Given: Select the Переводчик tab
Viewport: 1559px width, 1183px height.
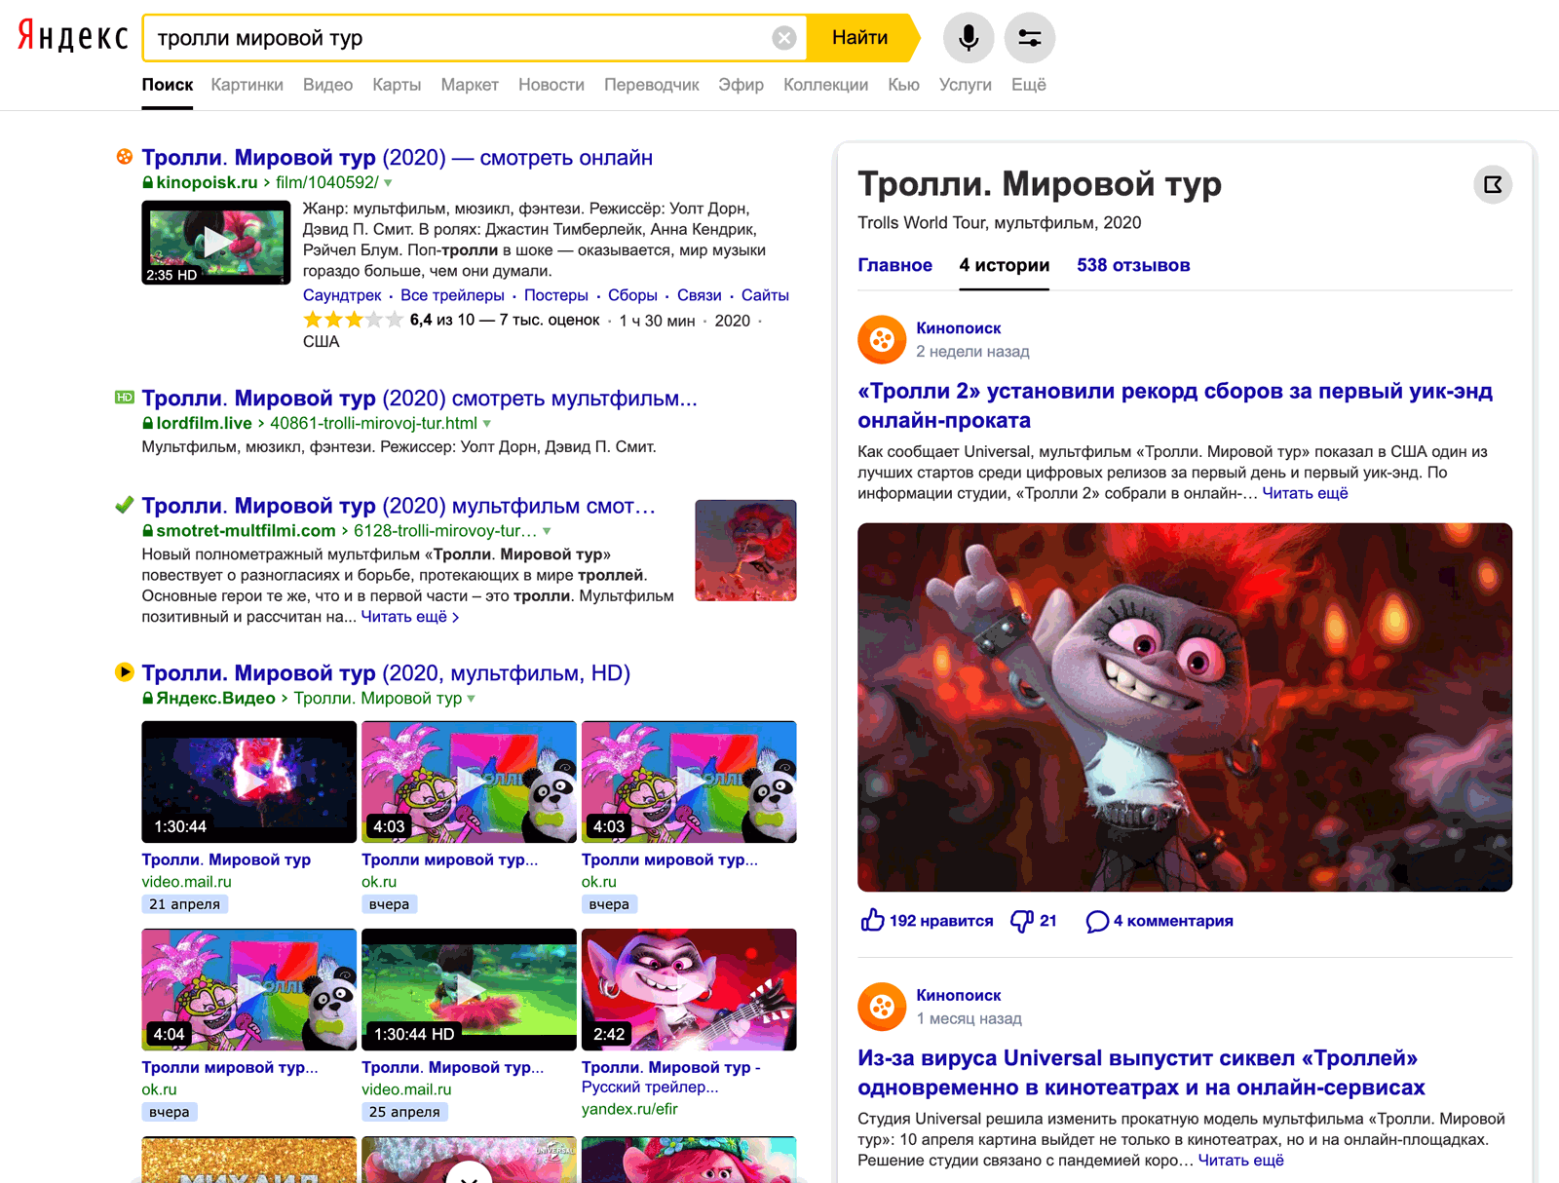Looking at the screenshot, I should click(x=652, y=85).
